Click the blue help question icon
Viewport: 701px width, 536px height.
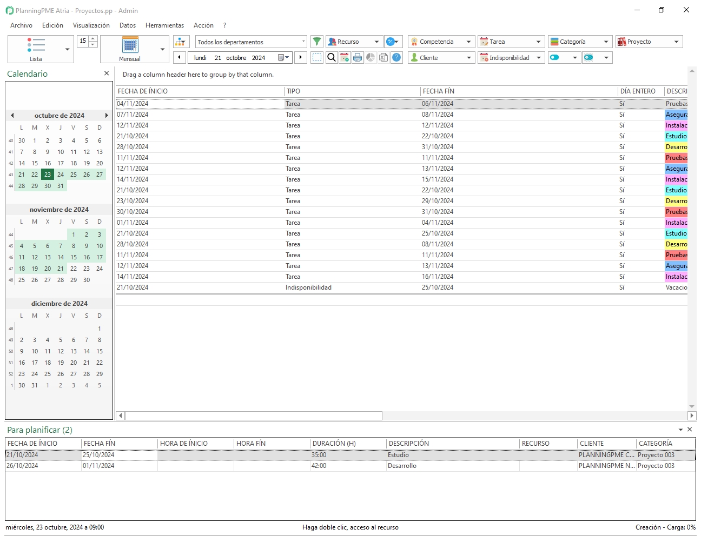click(396, 57)
